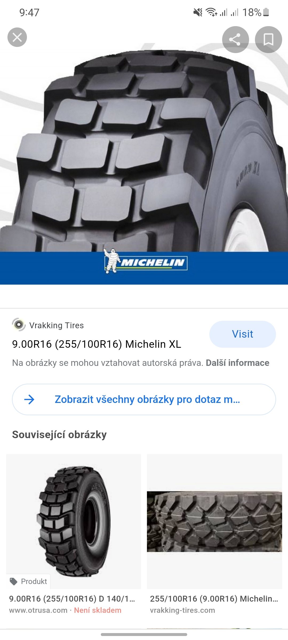Tap the Produkt tag icon
The height and width of the screenshot is (640, 288).
[13, 581]
